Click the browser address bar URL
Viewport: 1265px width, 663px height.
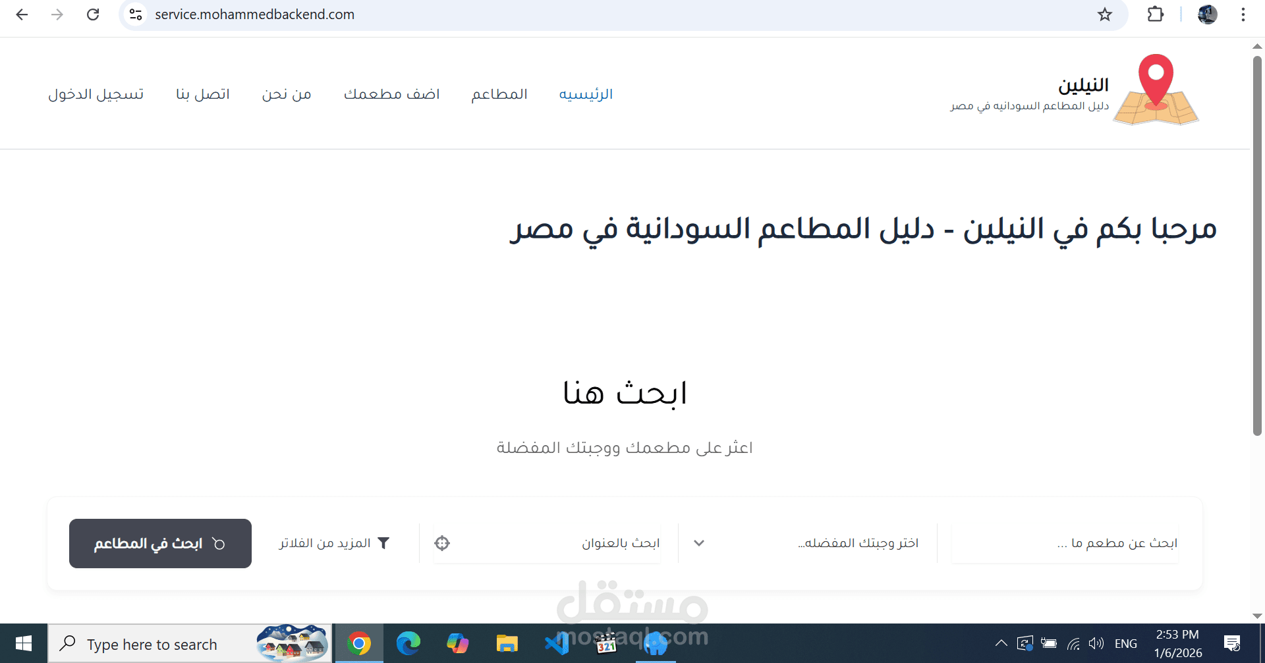(x=254, y=14)
